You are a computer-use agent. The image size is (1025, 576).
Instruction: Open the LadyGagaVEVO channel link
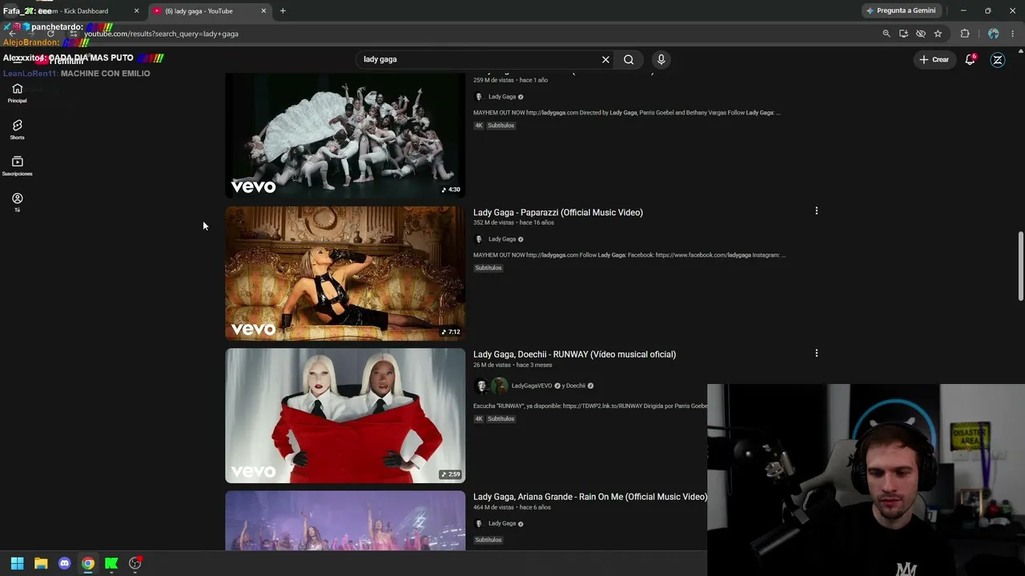tap(532, 386)
